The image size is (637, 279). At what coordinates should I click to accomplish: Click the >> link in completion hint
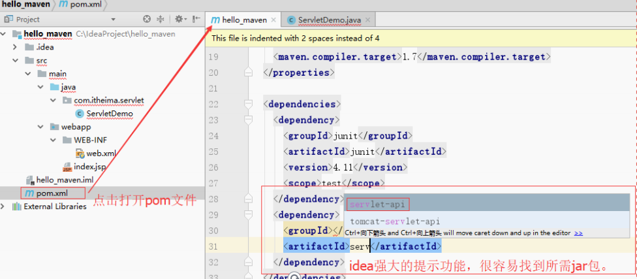[579, 233]
